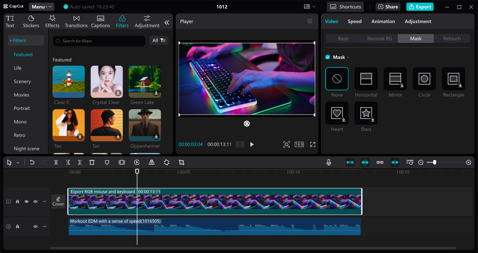478x253 pixels.
Task: Click the Share button
Action: click(388, 7)
